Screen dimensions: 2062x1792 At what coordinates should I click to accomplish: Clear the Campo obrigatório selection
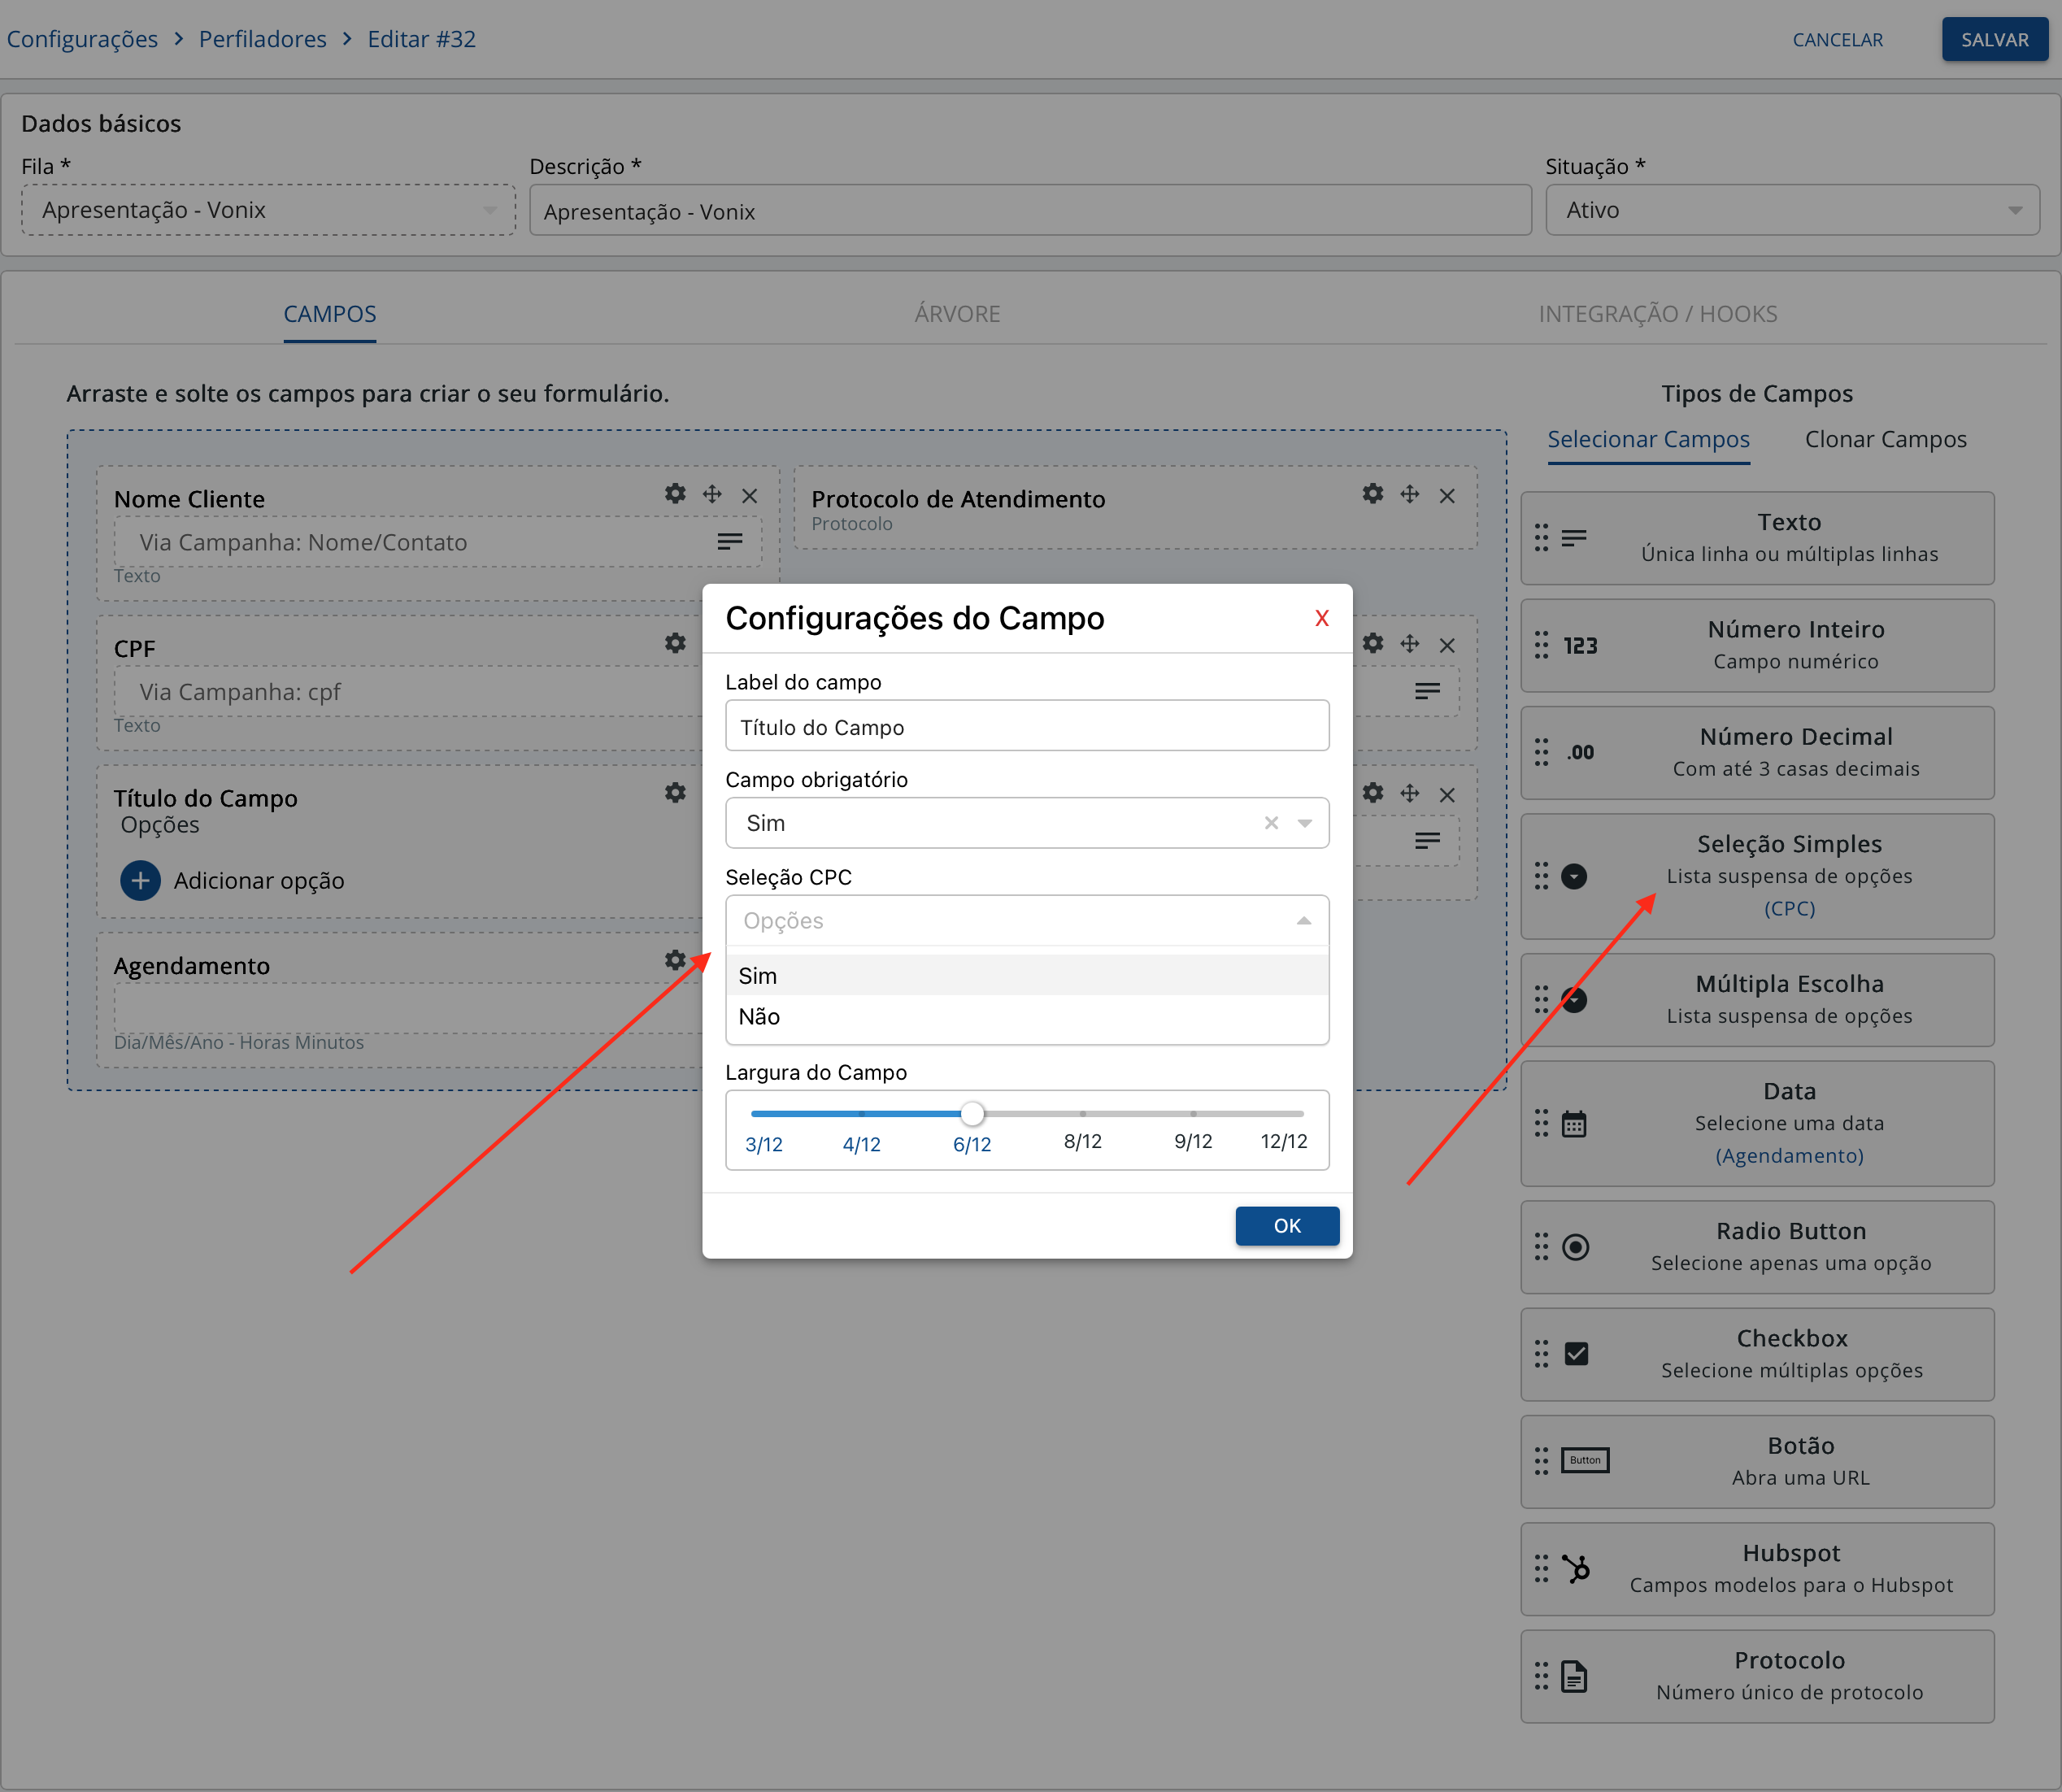tap(1271, 822)
